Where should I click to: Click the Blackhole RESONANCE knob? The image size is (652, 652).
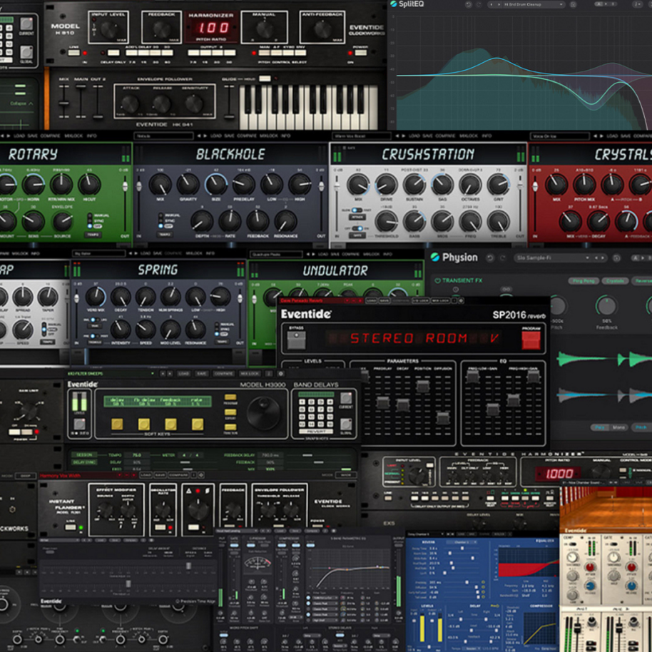pyautogui.click(x=285, y=221)
